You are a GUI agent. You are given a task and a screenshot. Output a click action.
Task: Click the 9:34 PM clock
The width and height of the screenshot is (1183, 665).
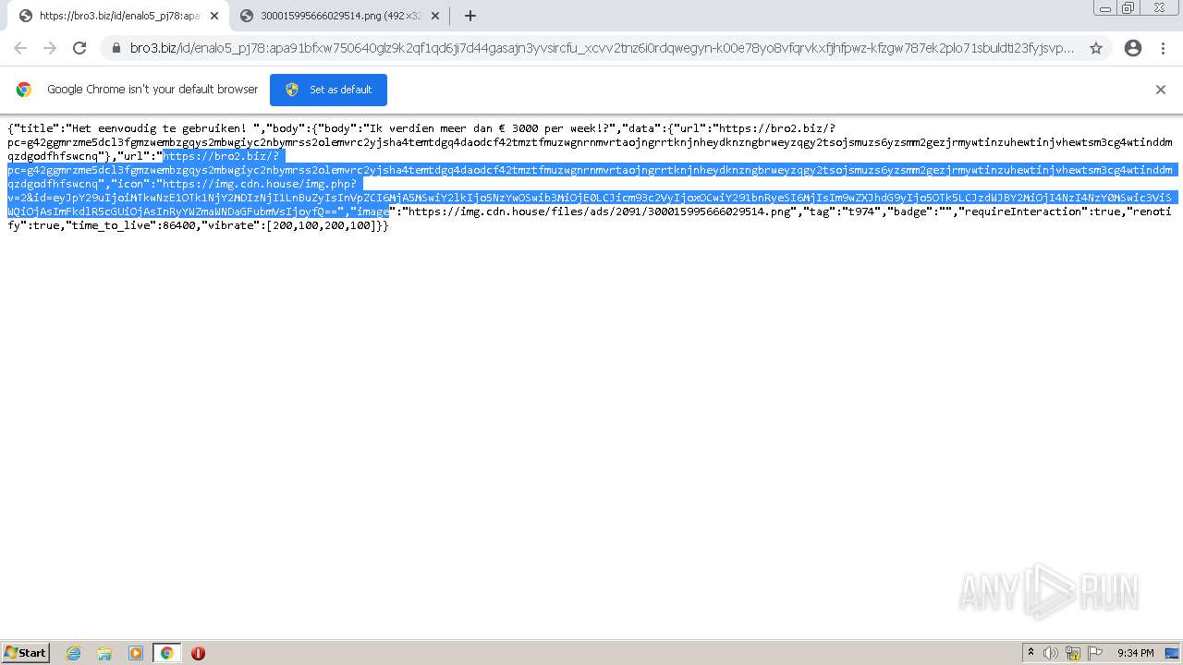pos(1135,653)
